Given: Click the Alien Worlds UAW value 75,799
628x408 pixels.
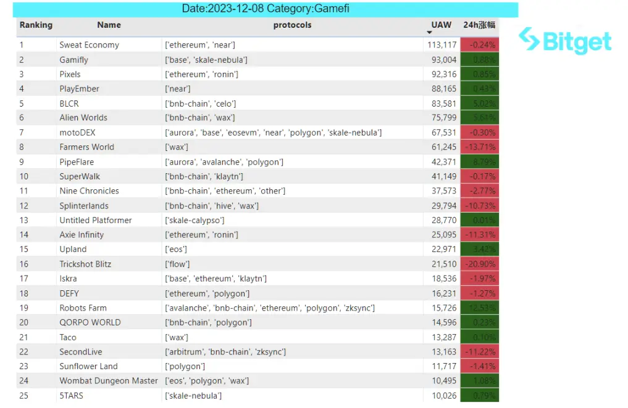Looking at the screenshot, I should tap(444, 118).
